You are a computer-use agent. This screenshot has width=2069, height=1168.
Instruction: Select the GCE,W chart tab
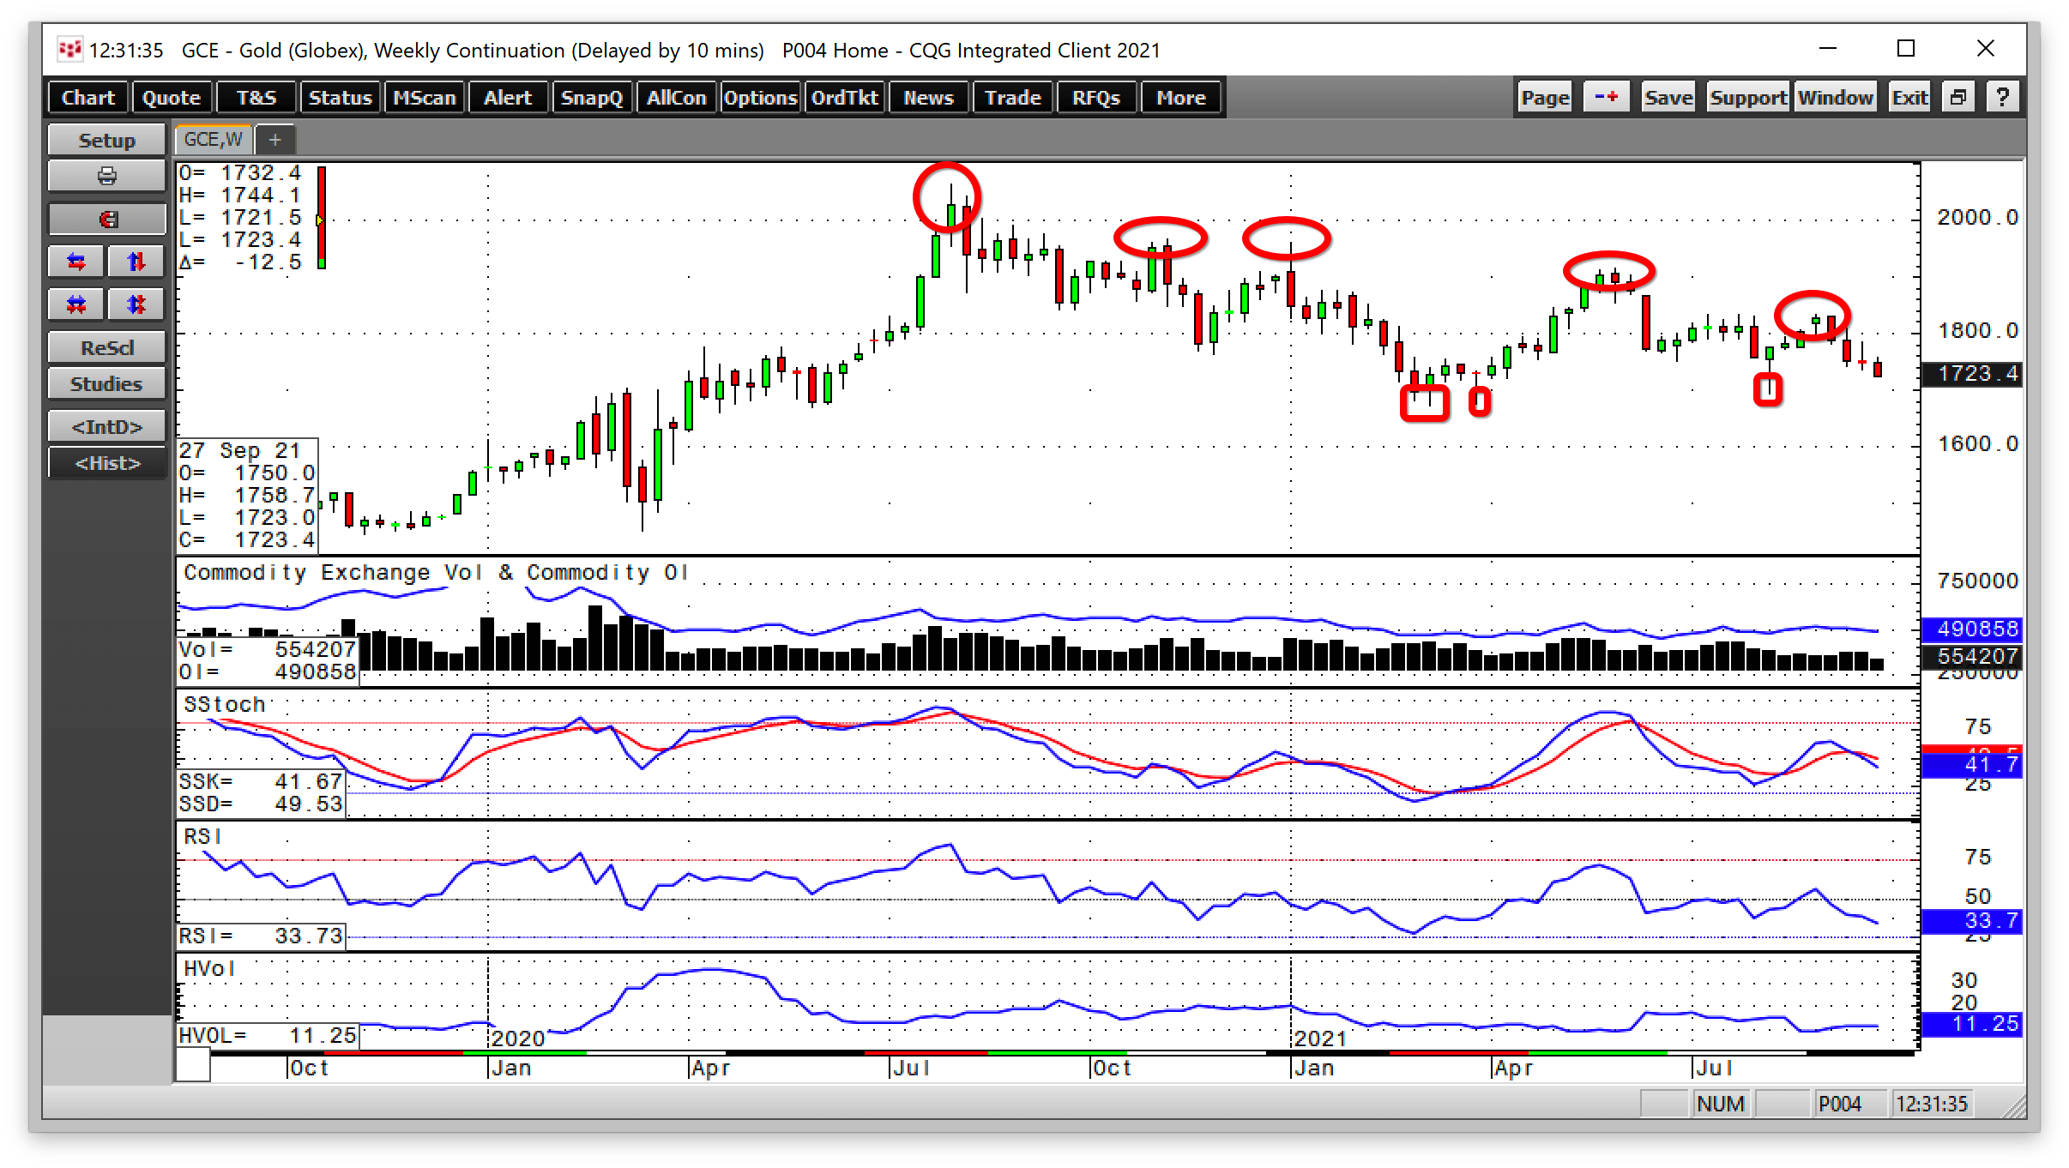(214, 139)
